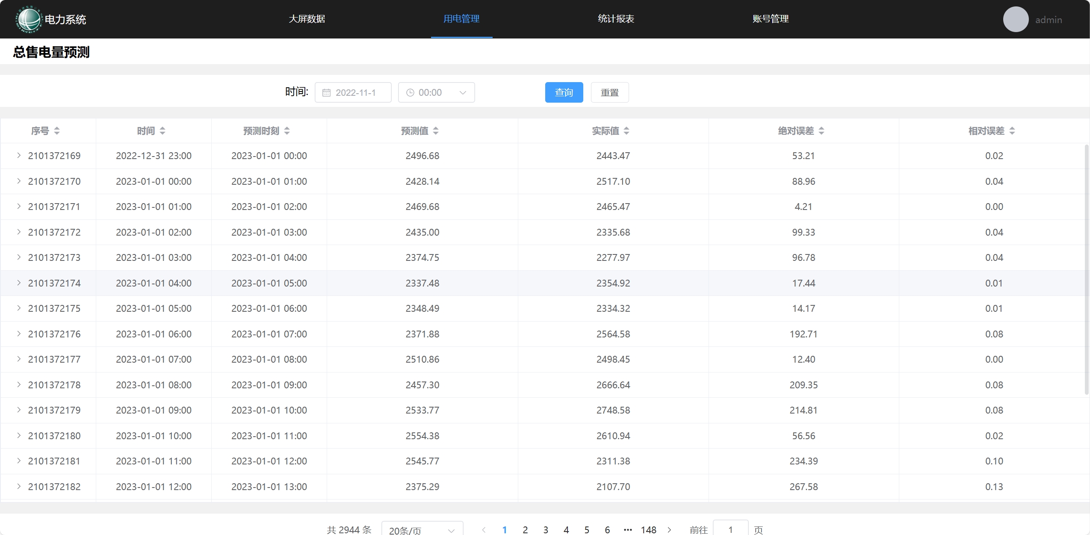Click the 总售电量预测 page title
The image size is (1090, 535).
point(51,52)
